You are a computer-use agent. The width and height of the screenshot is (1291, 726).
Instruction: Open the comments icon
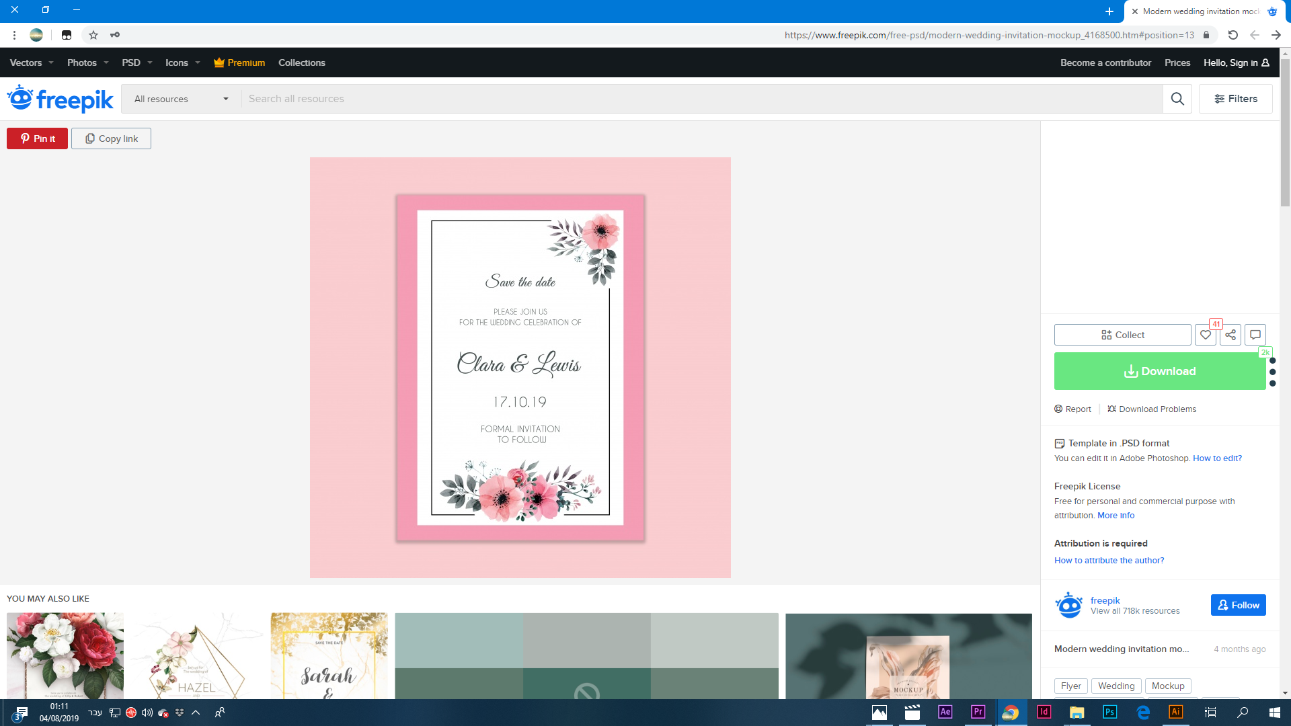pos(1255,335)
